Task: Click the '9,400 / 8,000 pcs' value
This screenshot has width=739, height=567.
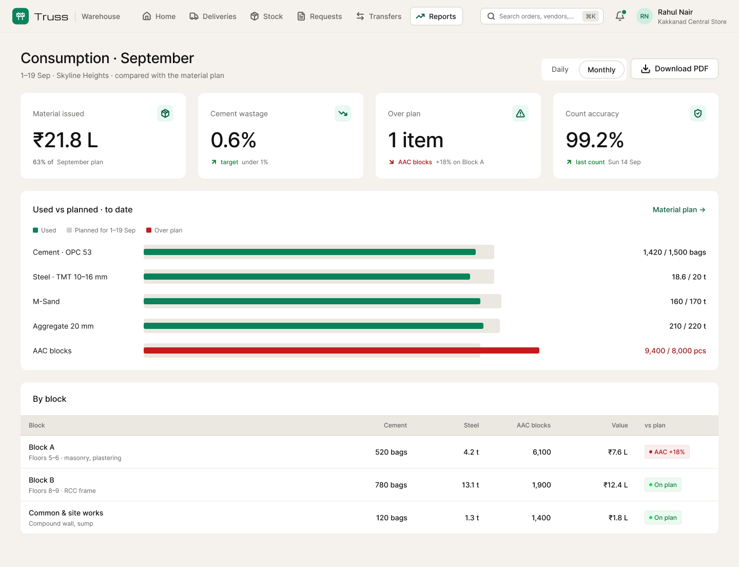Action: [x=675, y=350]
